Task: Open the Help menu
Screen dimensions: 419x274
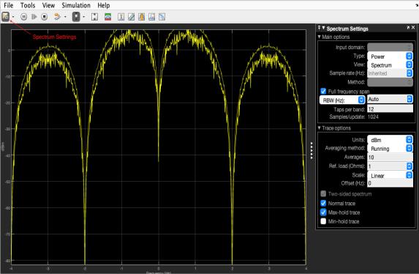Action: [x=104, y=5]
